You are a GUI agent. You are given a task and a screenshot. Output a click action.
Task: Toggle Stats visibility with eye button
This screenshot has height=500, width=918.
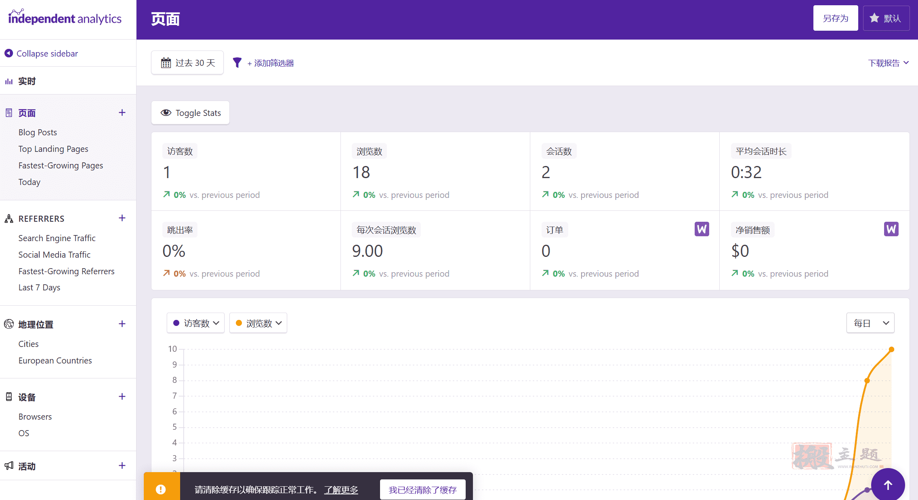click(190, 113)
